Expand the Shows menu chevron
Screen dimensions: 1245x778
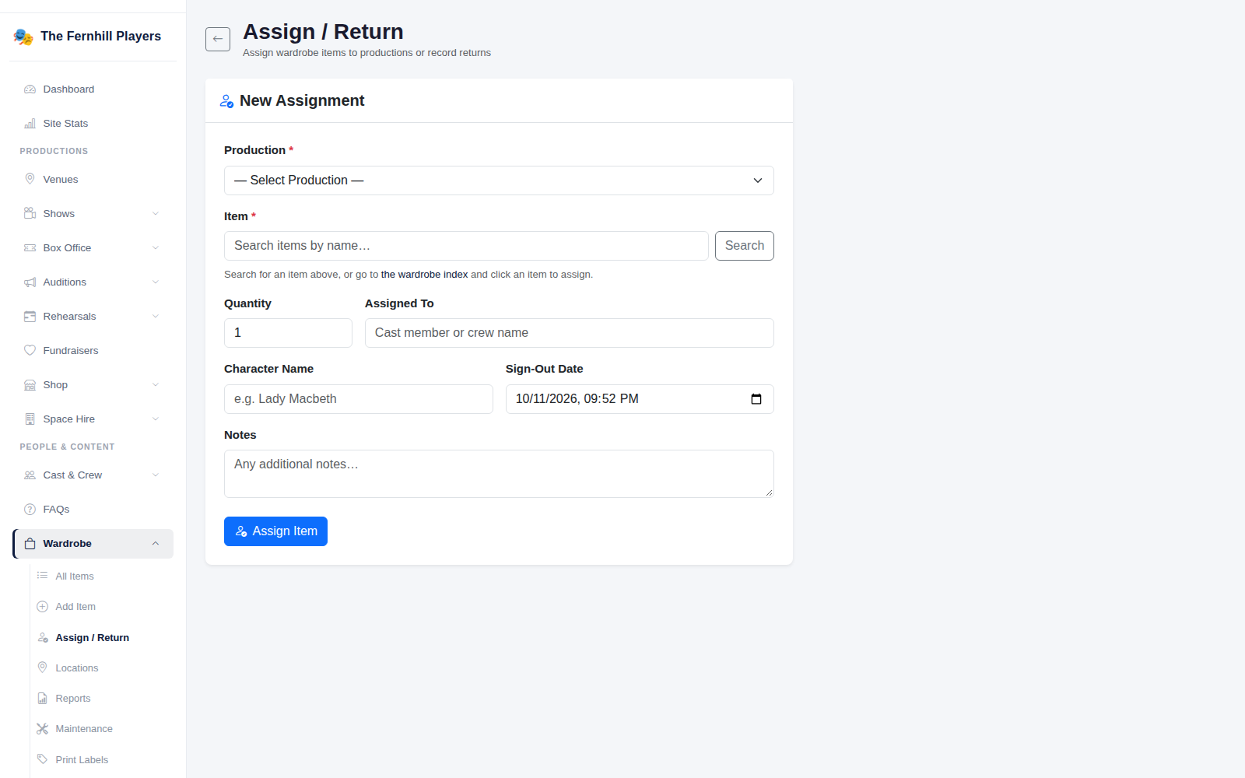[156, 214]
